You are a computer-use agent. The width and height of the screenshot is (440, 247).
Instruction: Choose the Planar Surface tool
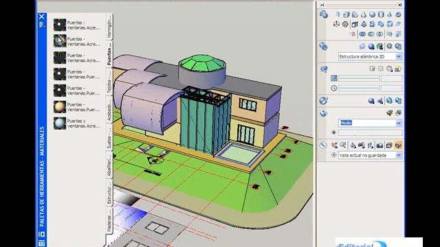pyautogui.click(x=398, y=24)
